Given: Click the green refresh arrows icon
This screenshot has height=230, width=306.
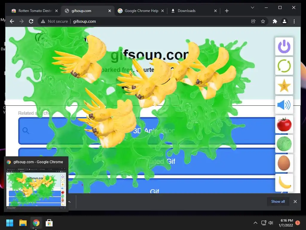Looking at the screenshot, I should pos(284,66).
